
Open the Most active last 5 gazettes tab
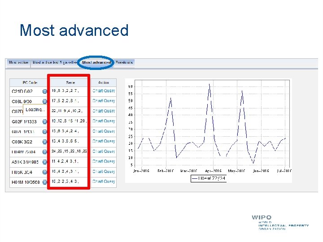pyautogui.click(x=55, y=63)
